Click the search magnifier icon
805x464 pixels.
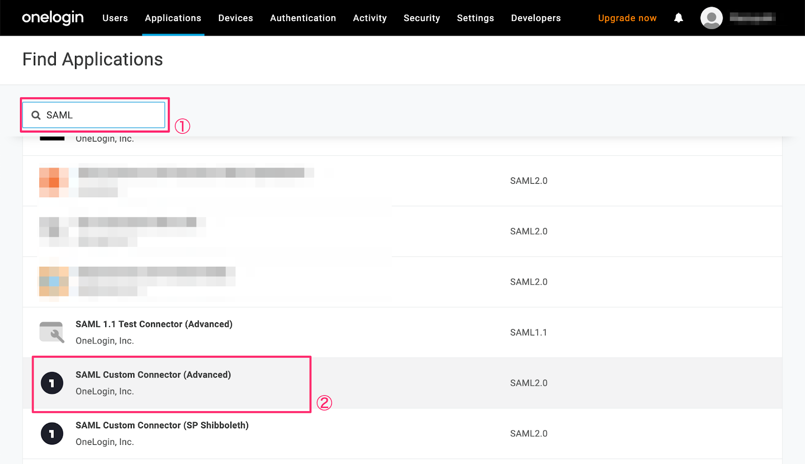pyautogui.click(x=36, y=115)
